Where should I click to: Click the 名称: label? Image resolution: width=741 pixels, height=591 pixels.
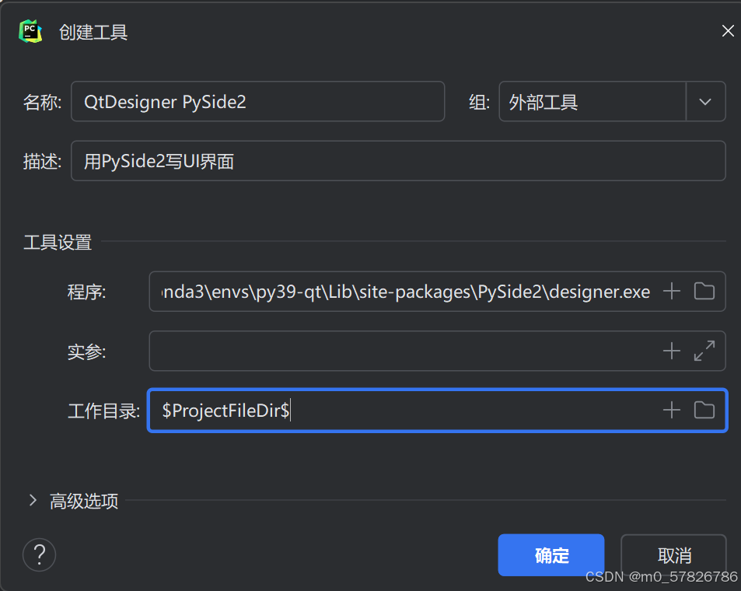pyautogui.click(x=42, y=102)
